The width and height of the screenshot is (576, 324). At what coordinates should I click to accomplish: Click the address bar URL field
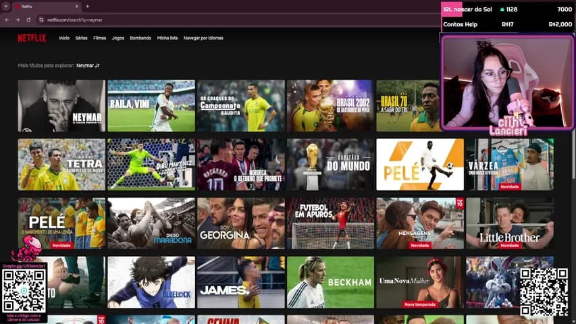pos(239,20)
